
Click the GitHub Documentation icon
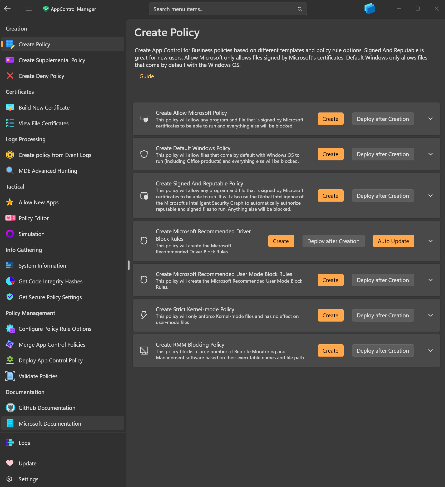(10, 408)
